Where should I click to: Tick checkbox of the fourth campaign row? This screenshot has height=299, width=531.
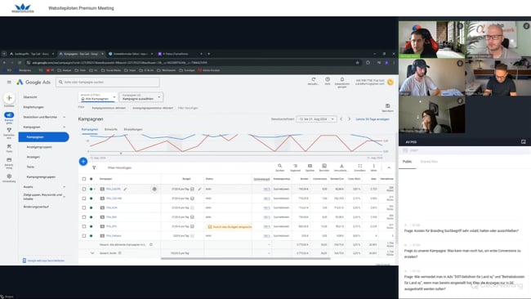click(x=84, y=217)
